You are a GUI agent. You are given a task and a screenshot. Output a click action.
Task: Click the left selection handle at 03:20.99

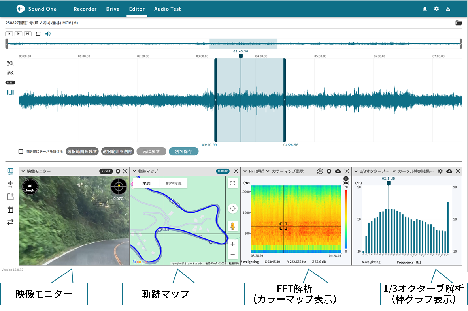click(x=215, y=100)
